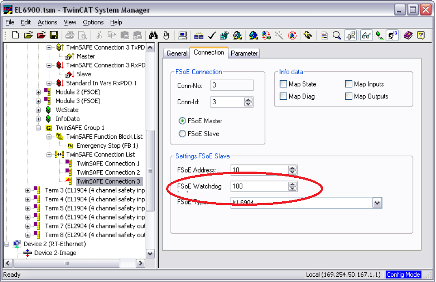The height and width of the screenshot is (282, 436).
Task: Open the Help menu
Action: pyautogui.click(x=116, y=22)
